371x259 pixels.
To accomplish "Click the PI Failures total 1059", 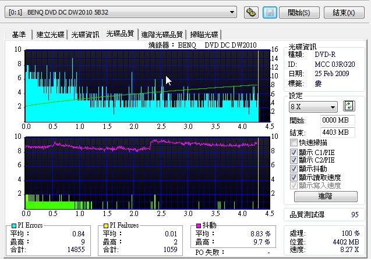I will pyautogui.click(x=170, y=249).
